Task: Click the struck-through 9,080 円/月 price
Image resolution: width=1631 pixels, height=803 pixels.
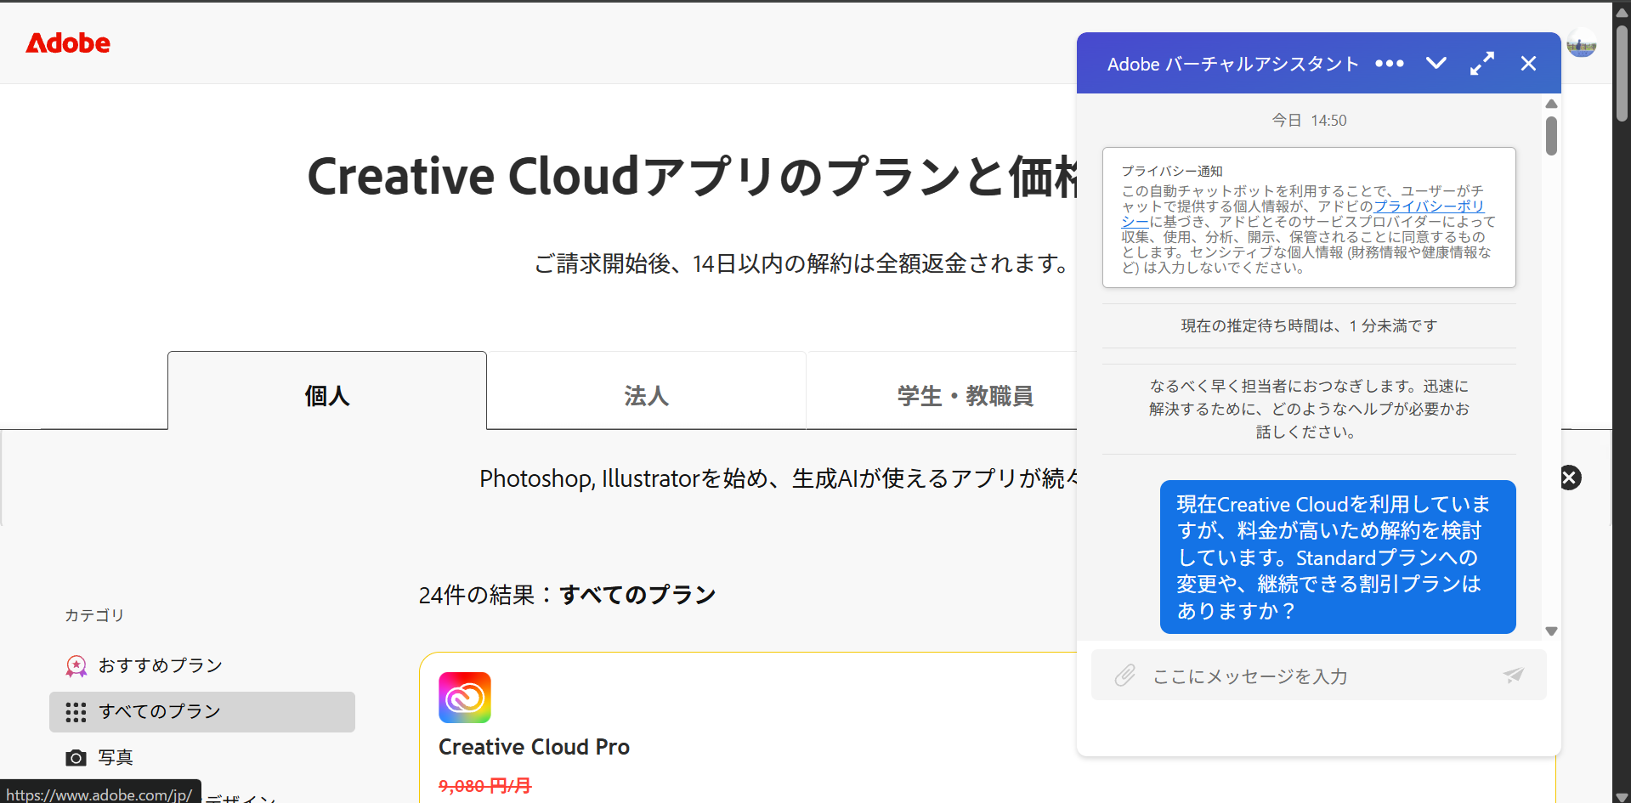Action: [x=484, y=786]
